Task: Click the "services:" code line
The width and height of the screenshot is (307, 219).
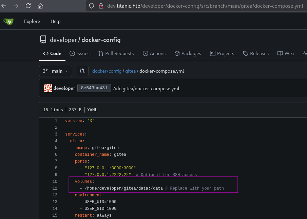Action: click(x=76, y=134)
